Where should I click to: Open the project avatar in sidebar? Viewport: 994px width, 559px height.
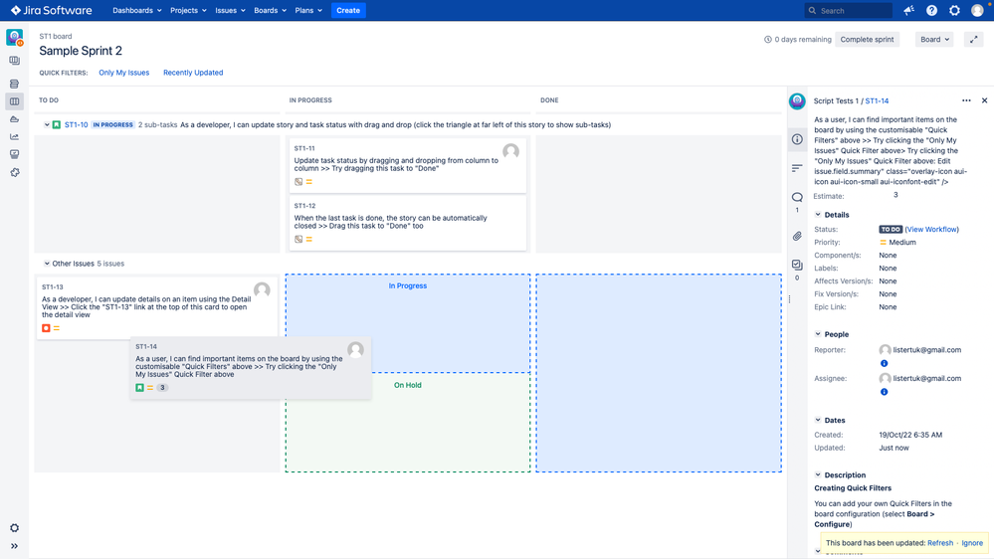(x=15, y=38)
